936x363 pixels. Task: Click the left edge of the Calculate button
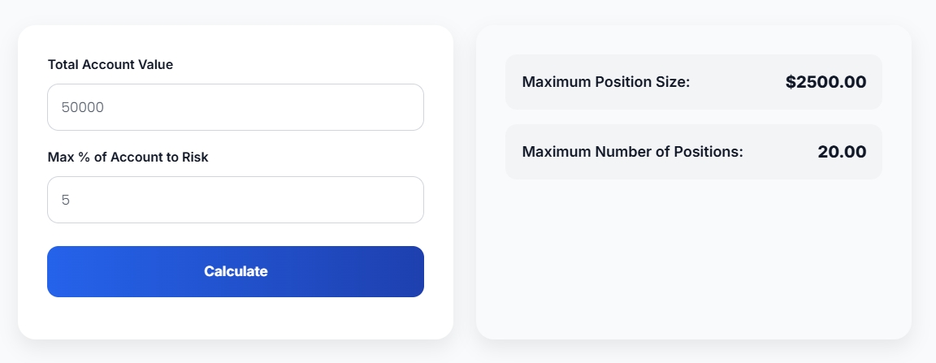coord(55,272)
